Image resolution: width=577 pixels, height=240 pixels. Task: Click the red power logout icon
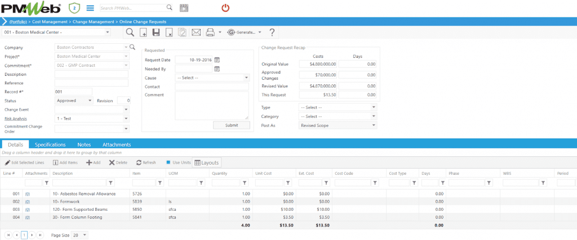225,8
